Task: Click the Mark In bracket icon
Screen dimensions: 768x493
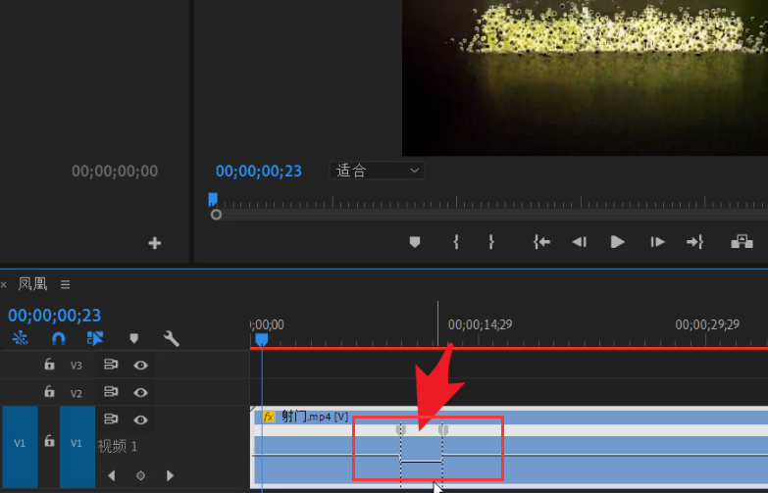Action: [x=456, y=242]
